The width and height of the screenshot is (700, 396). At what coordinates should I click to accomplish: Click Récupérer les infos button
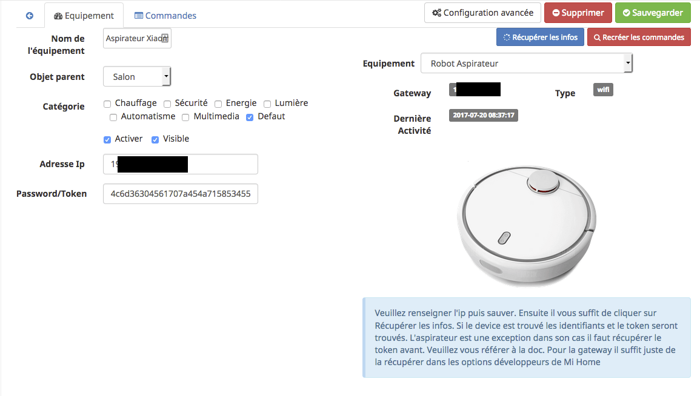click(x=540, y=37)
